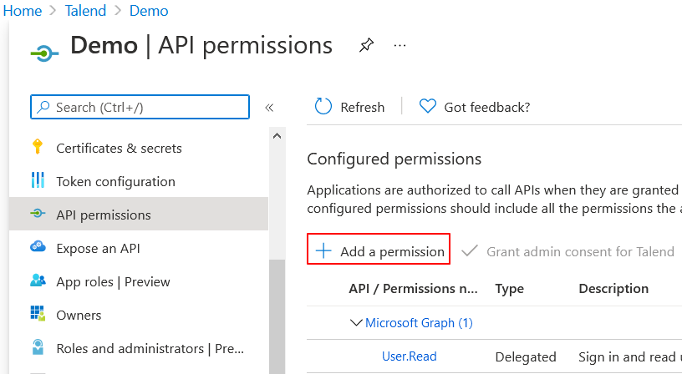Click the feedback heart icon
Image resolution: width=682 pixels, height=374 pixels.
[428, 107]
